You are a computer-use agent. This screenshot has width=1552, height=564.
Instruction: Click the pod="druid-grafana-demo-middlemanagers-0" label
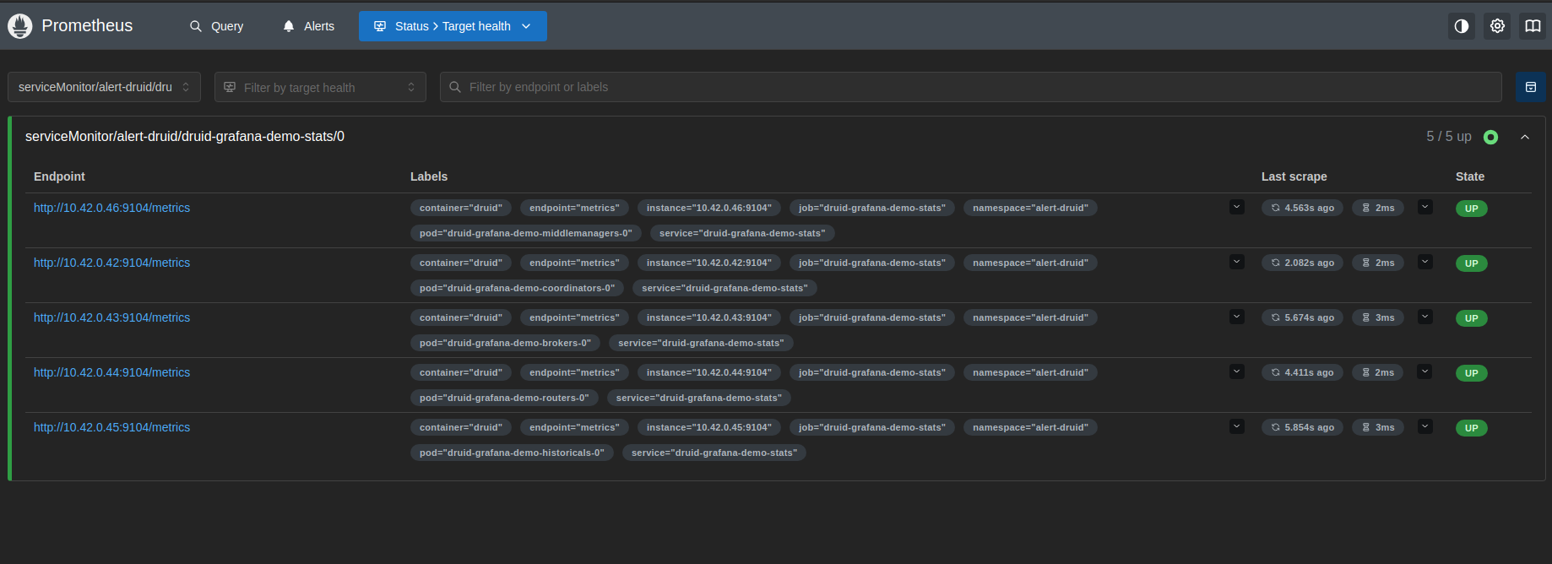526,233
